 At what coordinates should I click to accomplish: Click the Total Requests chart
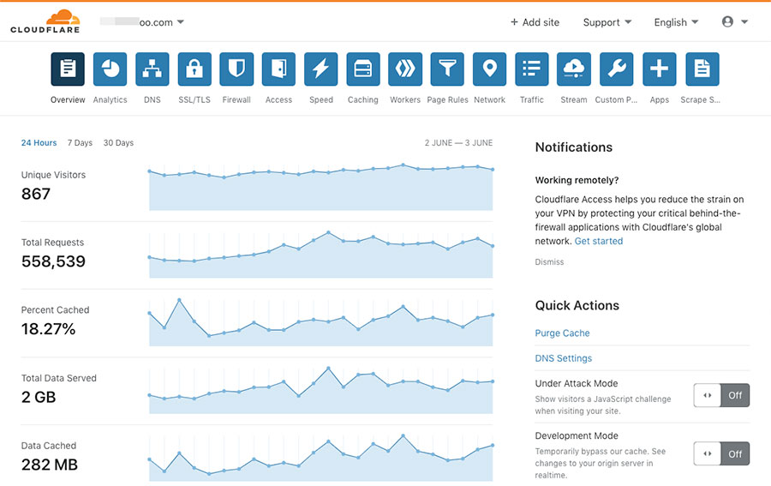click(321, 255)
